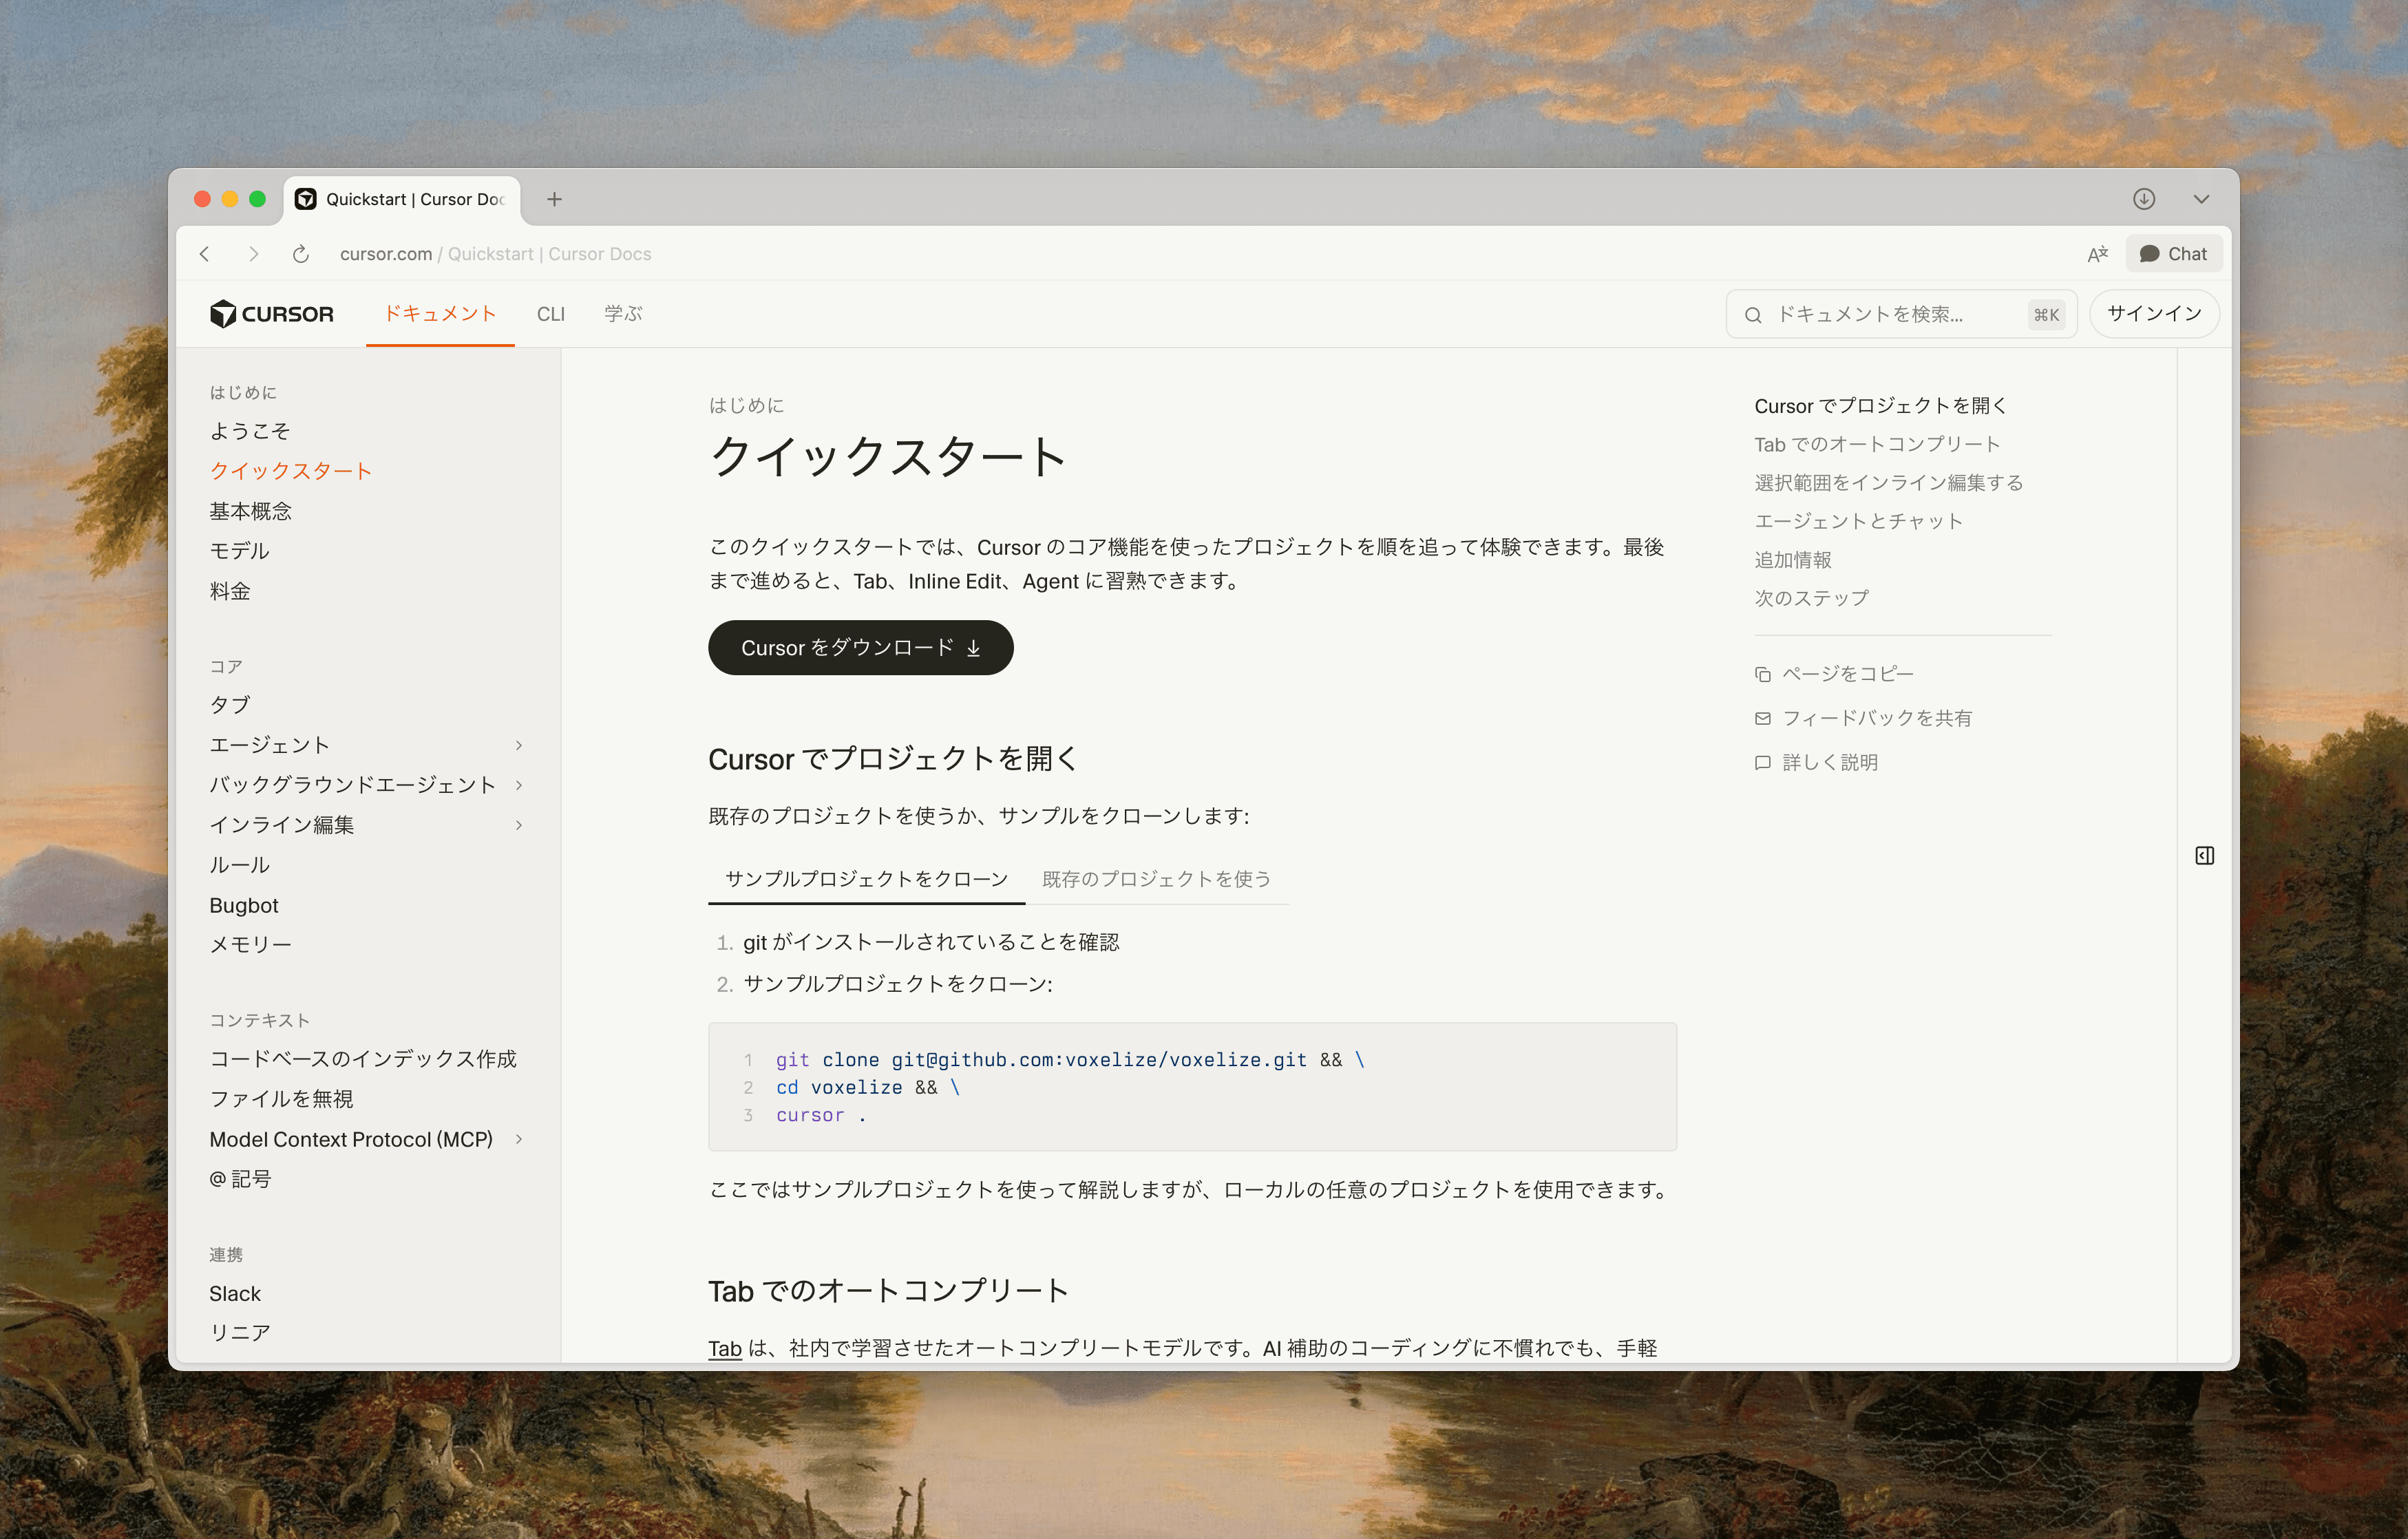Click the Cursor をダウンロード button
The width and height of the screenshot is (2408, 1539).
[860, 648]
